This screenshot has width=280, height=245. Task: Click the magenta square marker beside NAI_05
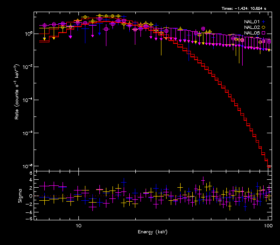click(x=263, y=33)
